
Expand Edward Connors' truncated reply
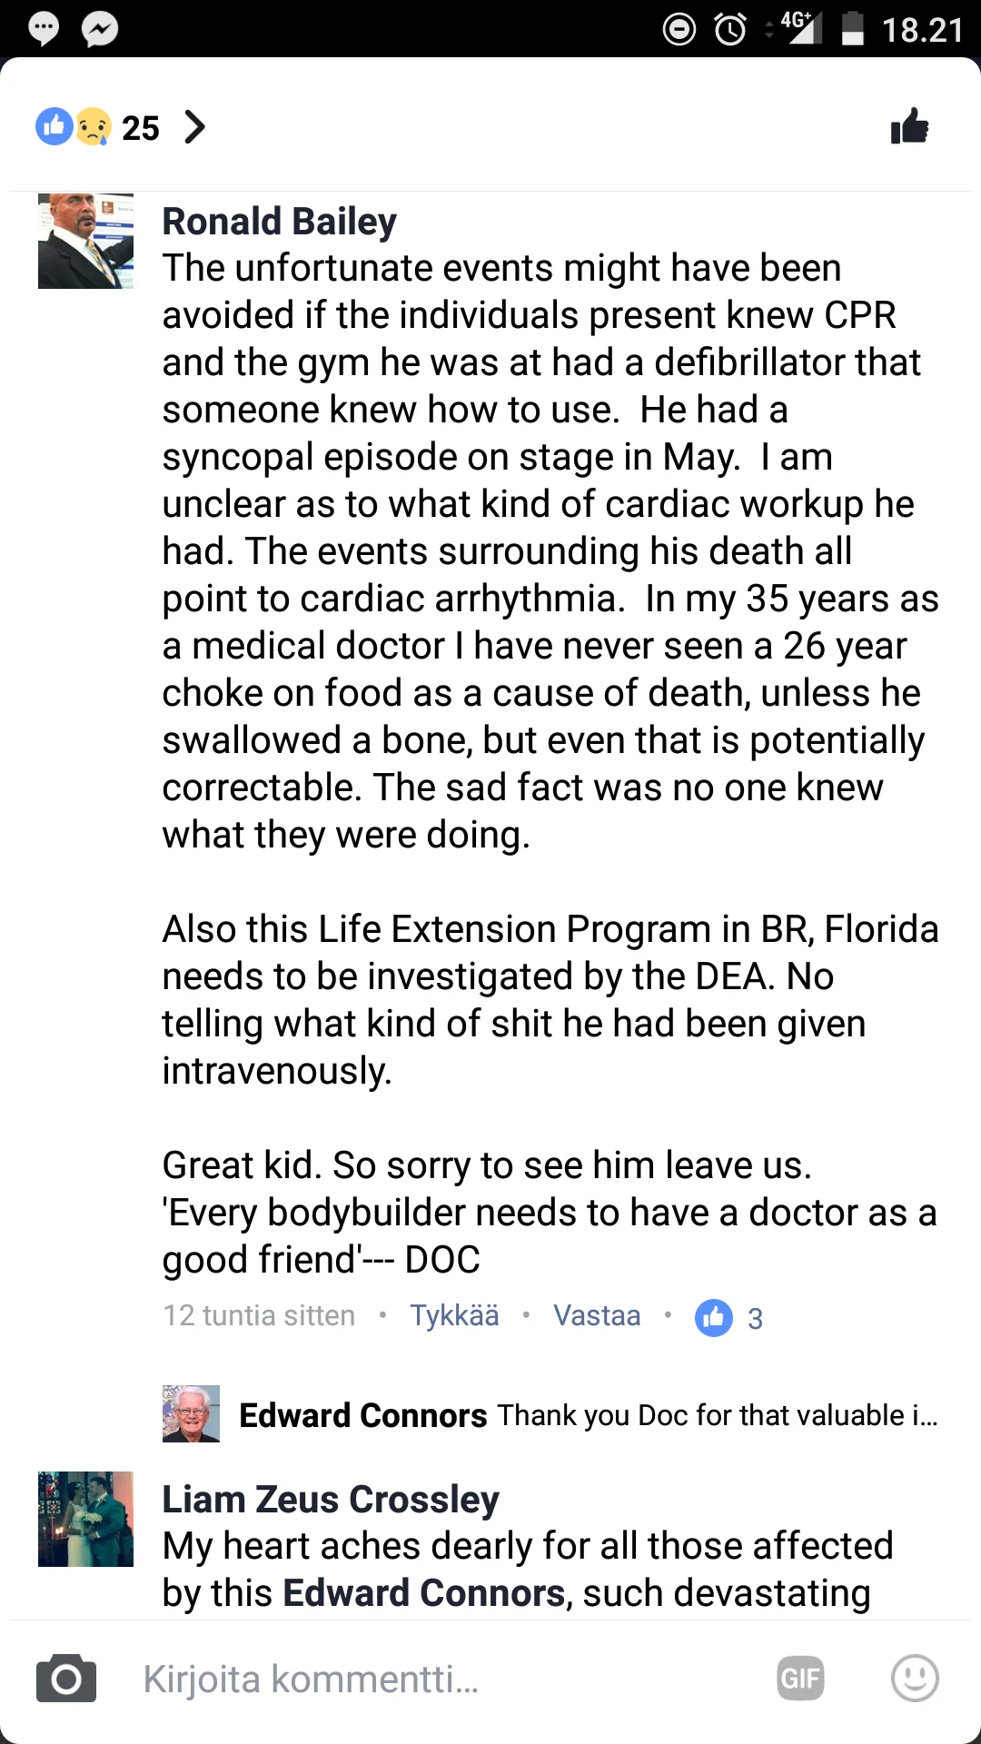718,1415
